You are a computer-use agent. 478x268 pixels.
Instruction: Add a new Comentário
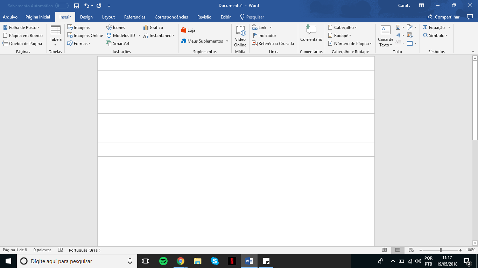pos(311,33)
